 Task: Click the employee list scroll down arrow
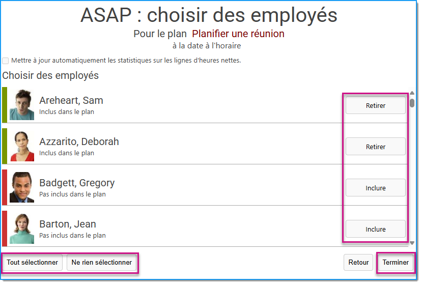pyautogui.click(x=412, y=243)
